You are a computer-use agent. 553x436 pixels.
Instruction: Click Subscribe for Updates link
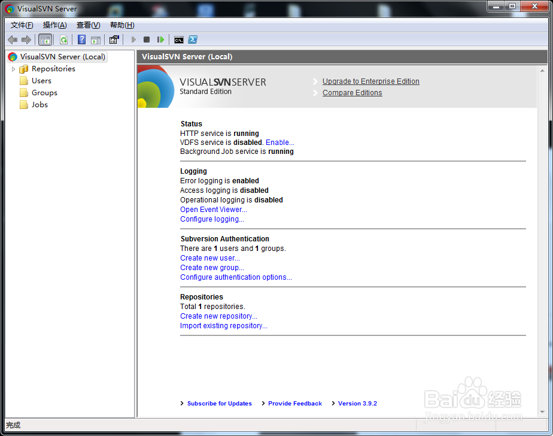tap(220, 403)
